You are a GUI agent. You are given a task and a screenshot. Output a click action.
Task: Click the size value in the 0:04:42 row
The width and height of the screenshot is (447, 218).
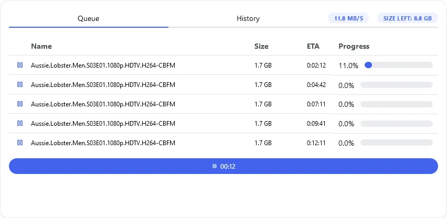coord(263,85)
